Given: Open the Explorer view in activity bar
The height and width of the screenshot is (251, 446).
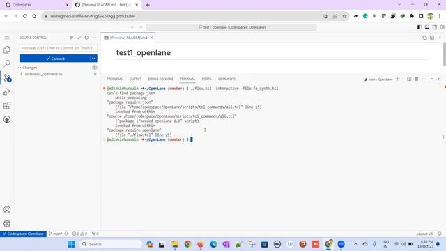Looking at the screenshot, I should [x=7, y=50].
